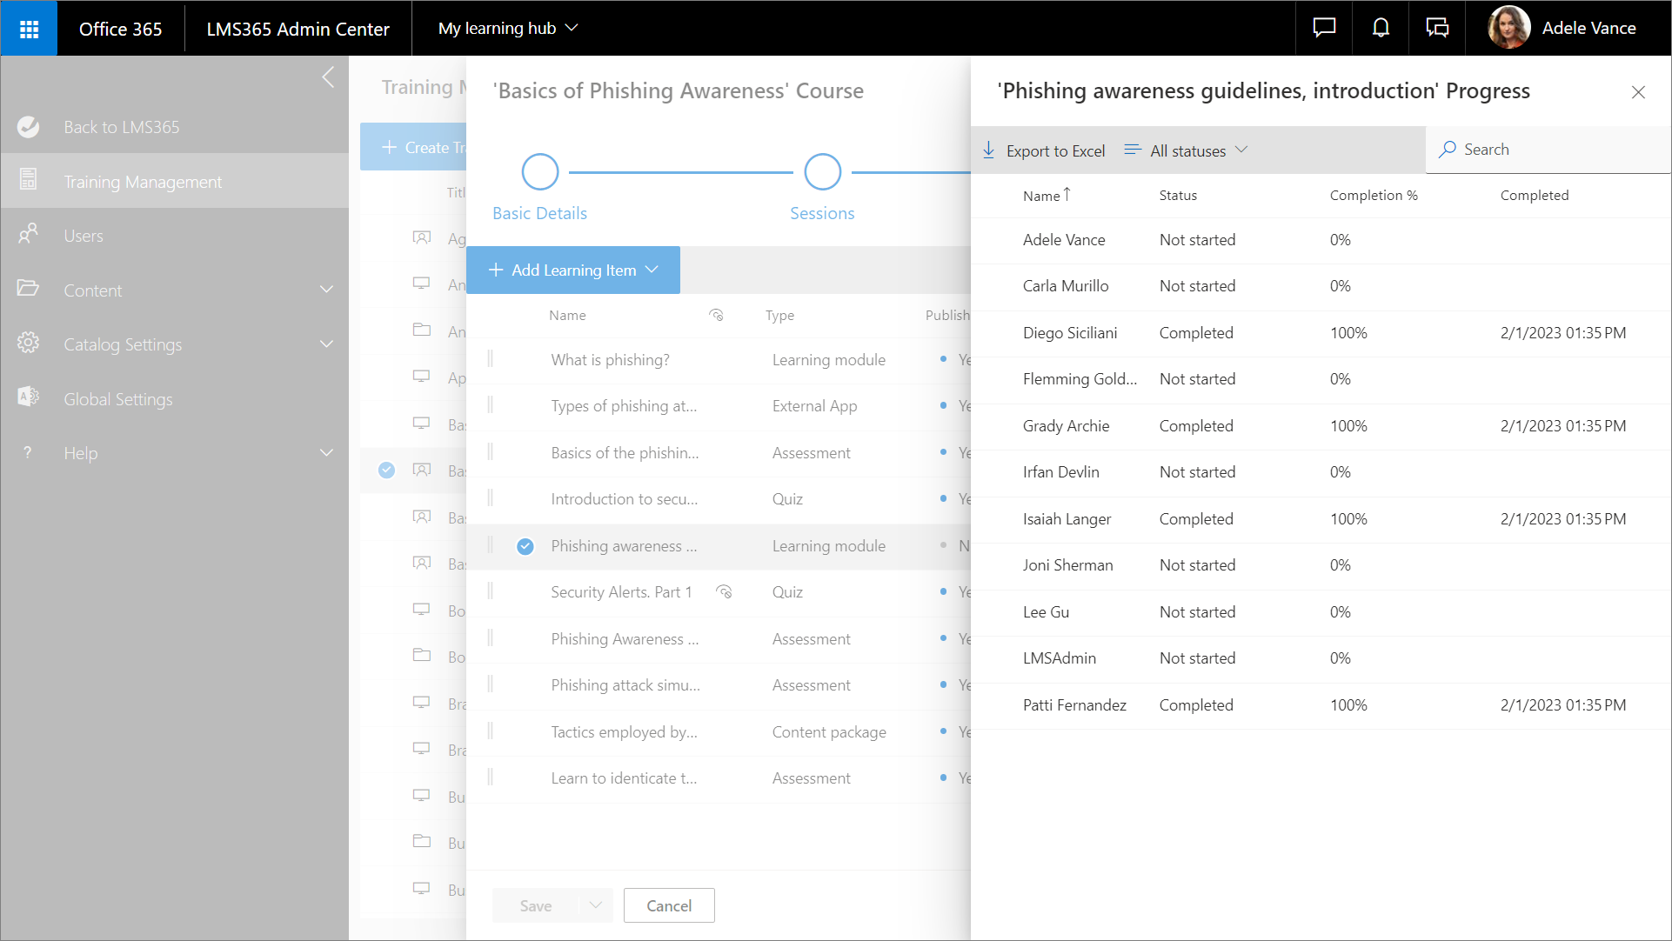Go Back to LMS365 link
The width and height of the screenshot is (1672, 941).
coord(121,127)
